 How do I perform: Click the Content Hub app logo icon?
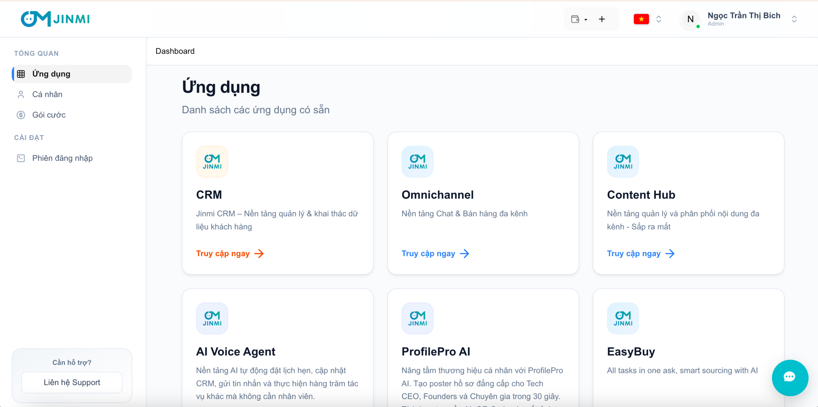tap(623, 161)
